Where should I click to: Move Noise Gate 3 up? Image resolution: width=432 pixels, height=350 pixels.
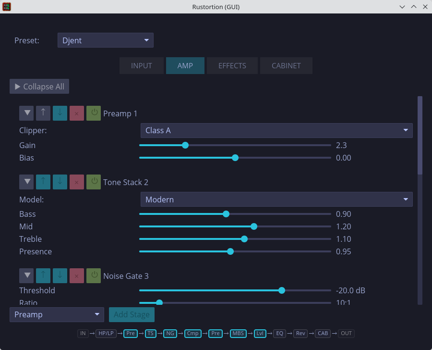(43, 276)
